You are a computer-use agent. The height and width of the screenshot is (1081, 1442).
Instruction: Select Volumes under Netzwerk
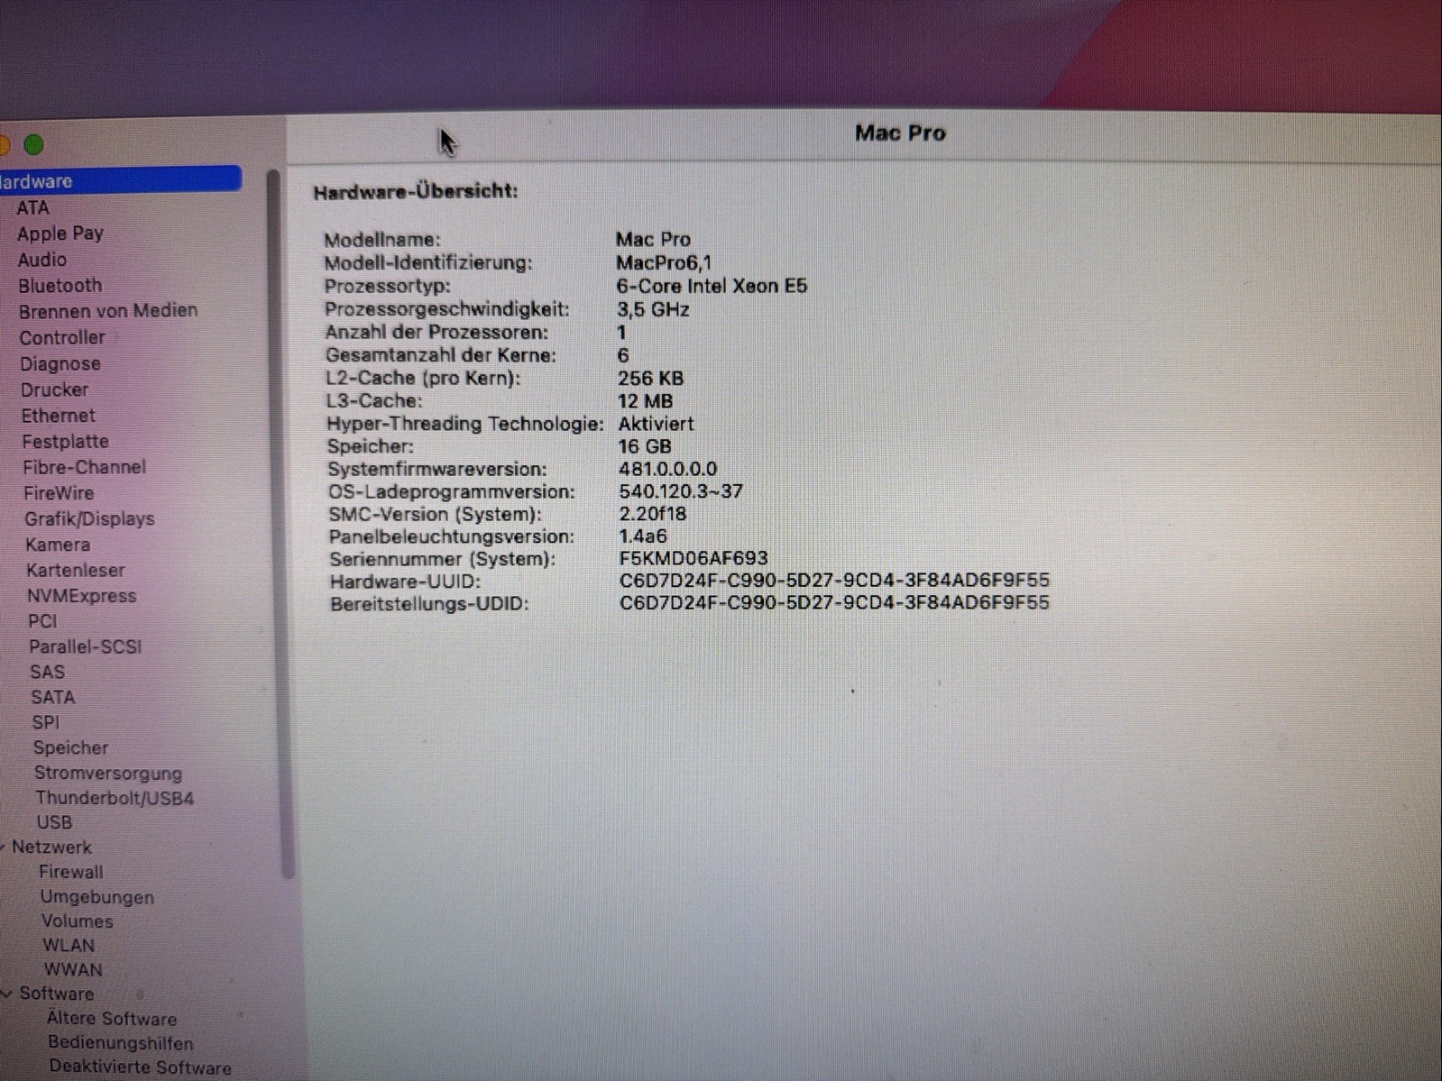point(77,921)
